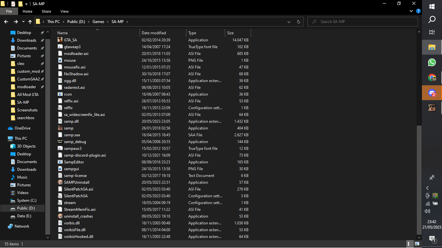Screen dimensions: 442x248
Task: Open the sampgui PNG file
Action: coord(71,168)
